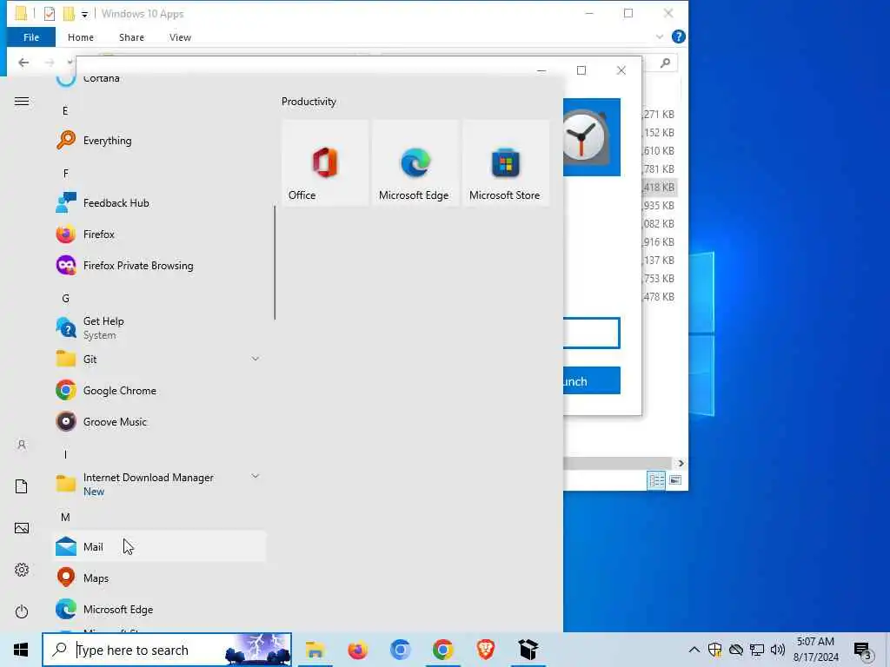Open user account icon in Start sidebar
The width and height of the screenshot is (890, 667).
[22, 444]
